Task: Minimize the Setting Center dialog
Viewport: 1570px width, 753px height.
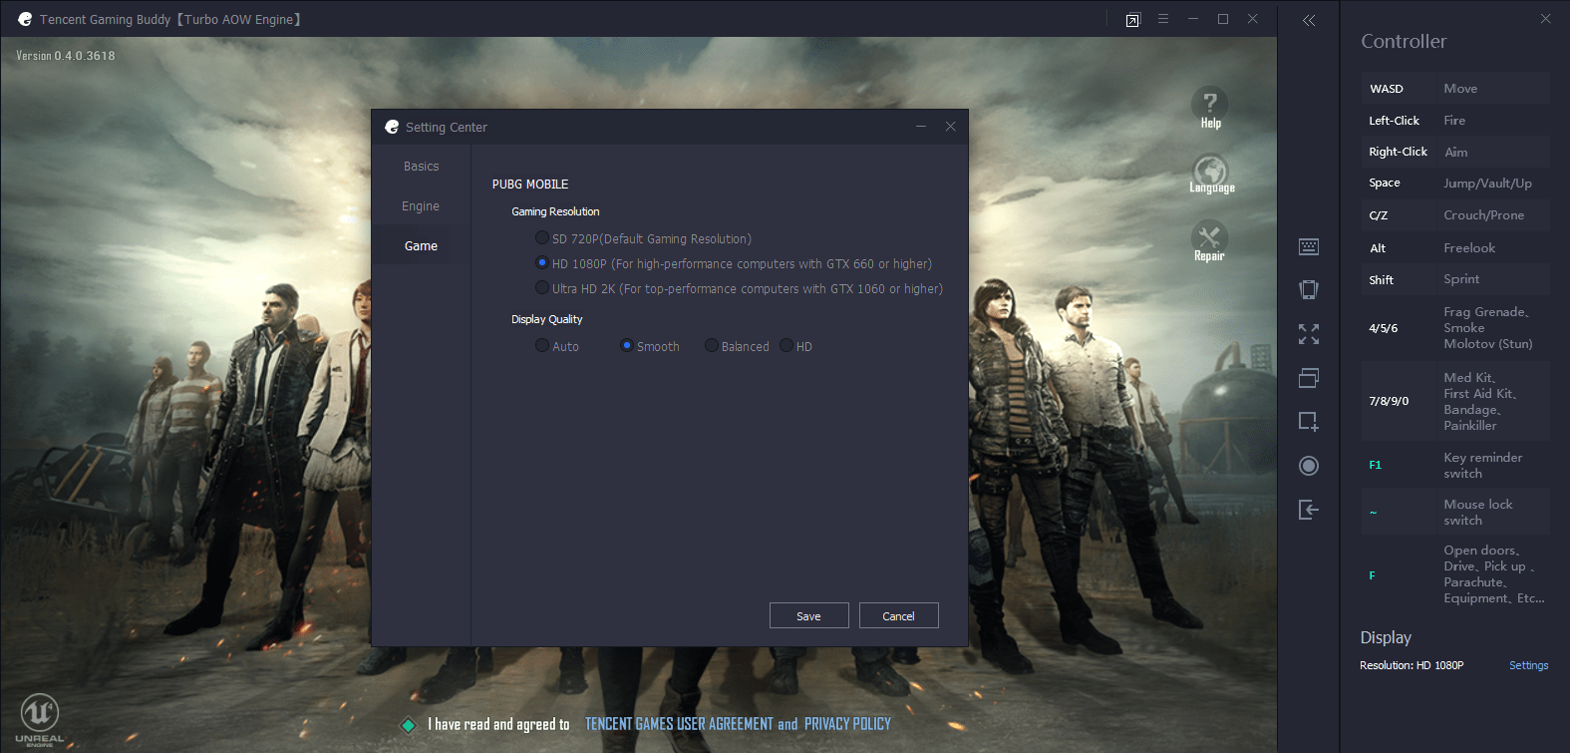Action: 921,127
